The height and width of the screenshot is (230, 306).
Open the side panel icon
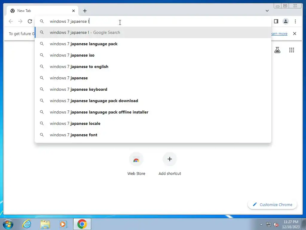[276, 21]
